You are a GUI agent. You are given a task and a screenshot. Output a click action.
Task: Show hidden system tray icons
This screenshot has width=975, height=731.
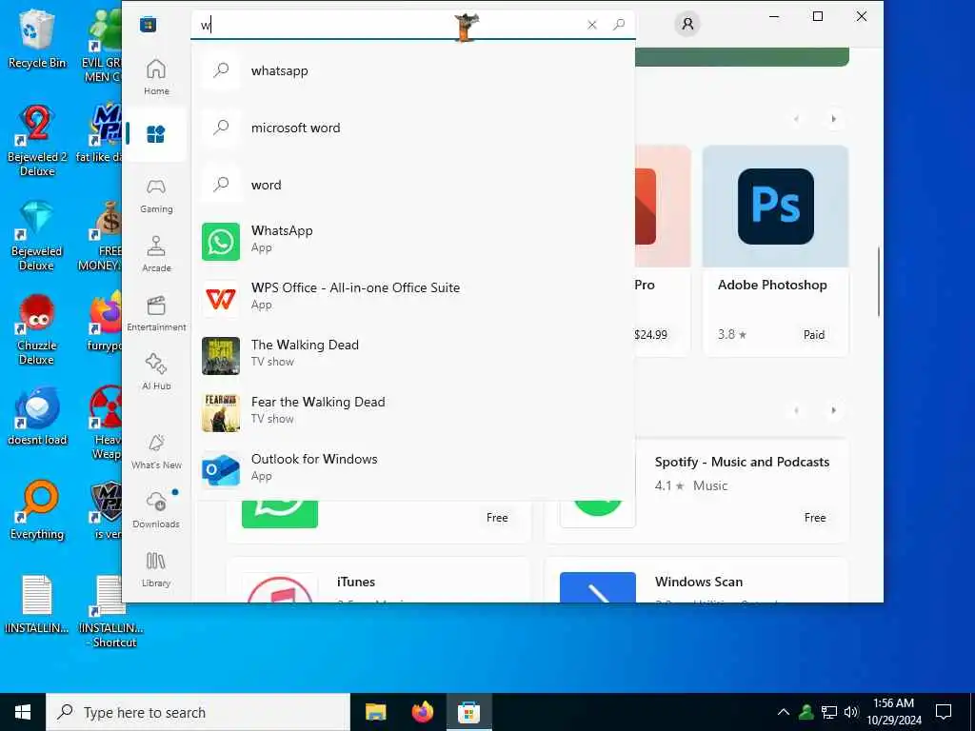tap(784, 712)
